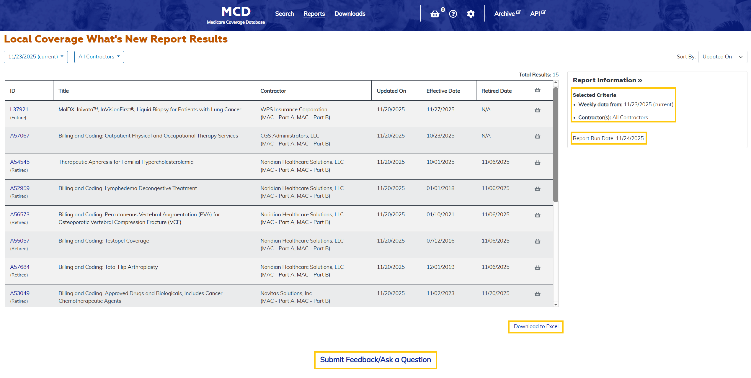The image size is (751, 378).
Task: Click the basket icon for Testopel Coverage row
Action: coord(537,241)
